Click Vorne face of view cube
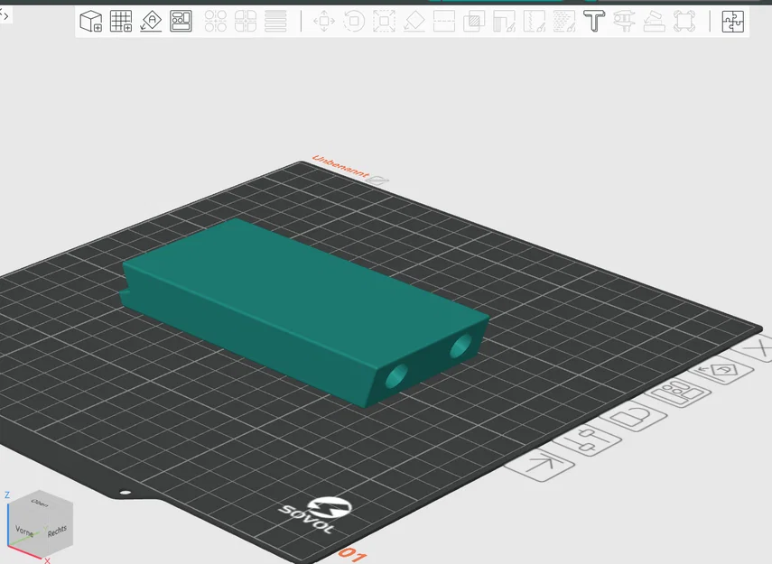Viewport: 772px width, 564px height. coord(25,532)
